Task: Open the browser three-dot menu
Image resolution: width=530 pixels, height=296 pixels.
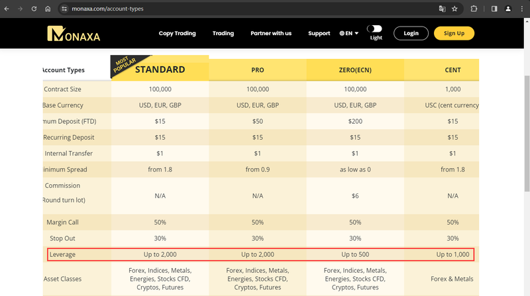Action: pos(522,9)
